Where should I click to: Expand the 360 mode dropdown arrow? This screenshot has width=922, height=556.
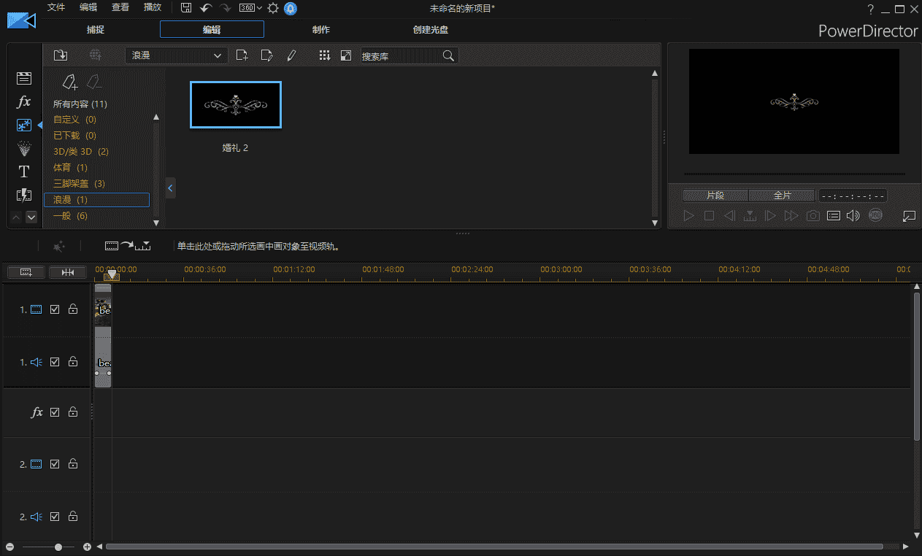pyautogui.click(x=259, y=8)
